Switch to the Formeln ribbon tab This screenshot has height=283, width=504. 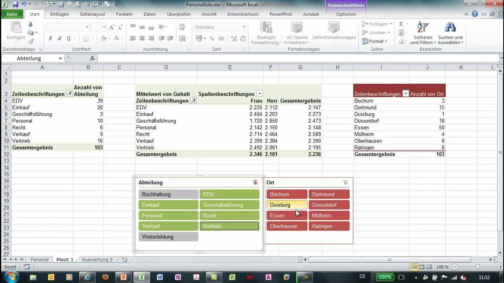(124, 14)
